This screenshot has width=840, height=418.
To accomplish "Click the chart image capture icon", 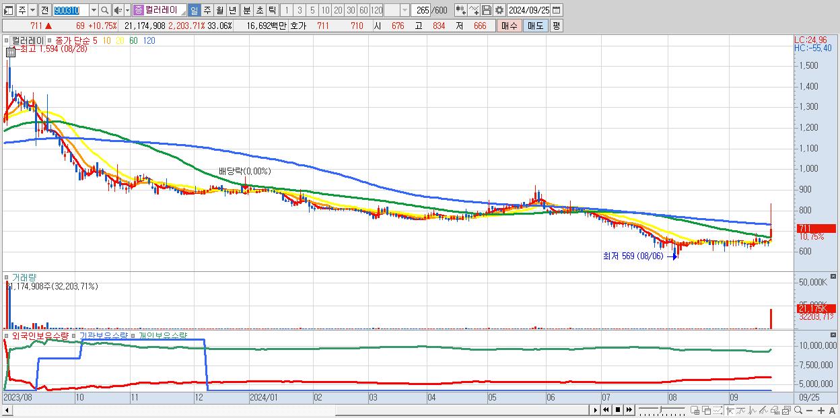I will (786, 410).
